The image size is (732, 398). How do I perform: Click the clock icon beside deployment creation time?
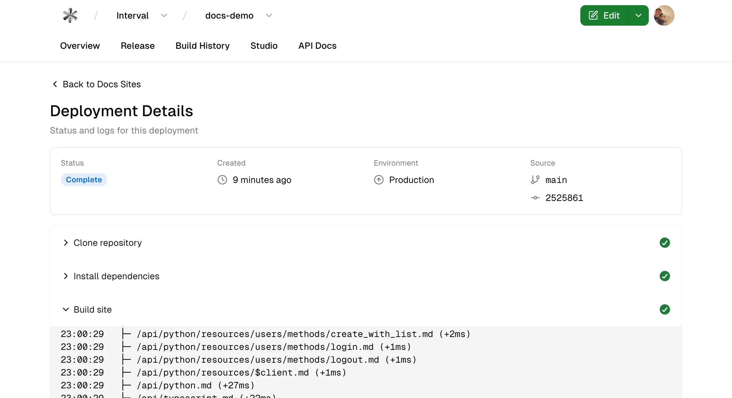(222, 180)
